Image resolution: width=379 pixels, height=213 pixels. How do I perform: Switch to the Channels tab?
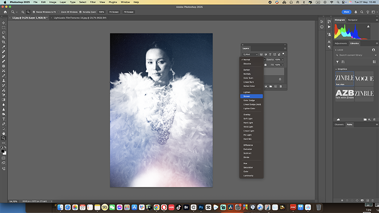coord(339,124)
